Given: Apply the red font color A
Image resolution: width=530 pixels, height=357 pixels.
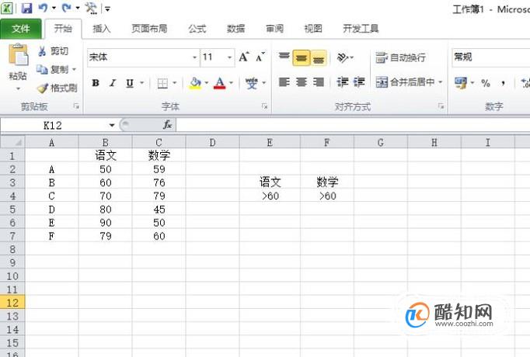Looking at the screenshot, I should [219, 83].
